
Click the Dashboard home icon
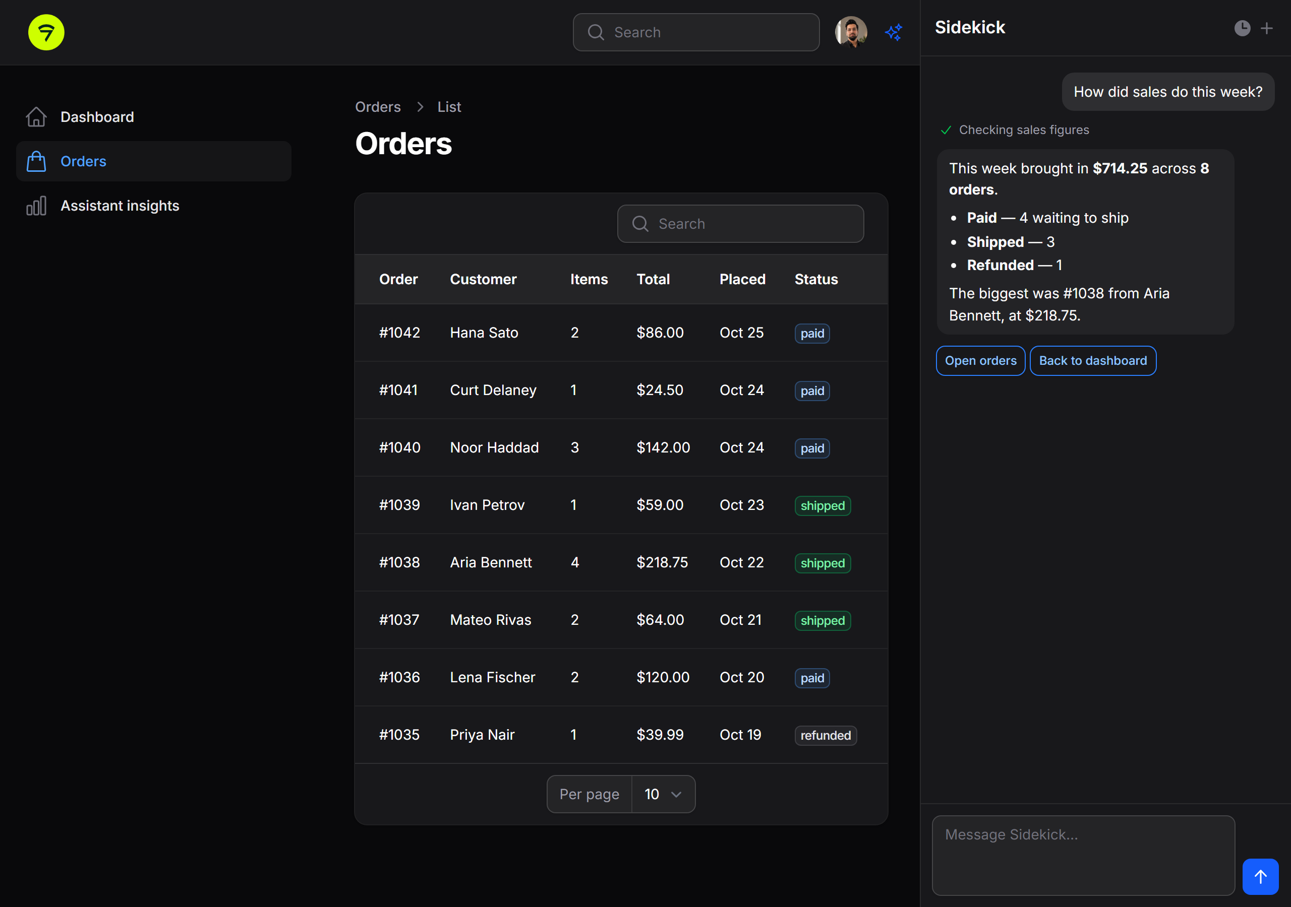[36, 117]
